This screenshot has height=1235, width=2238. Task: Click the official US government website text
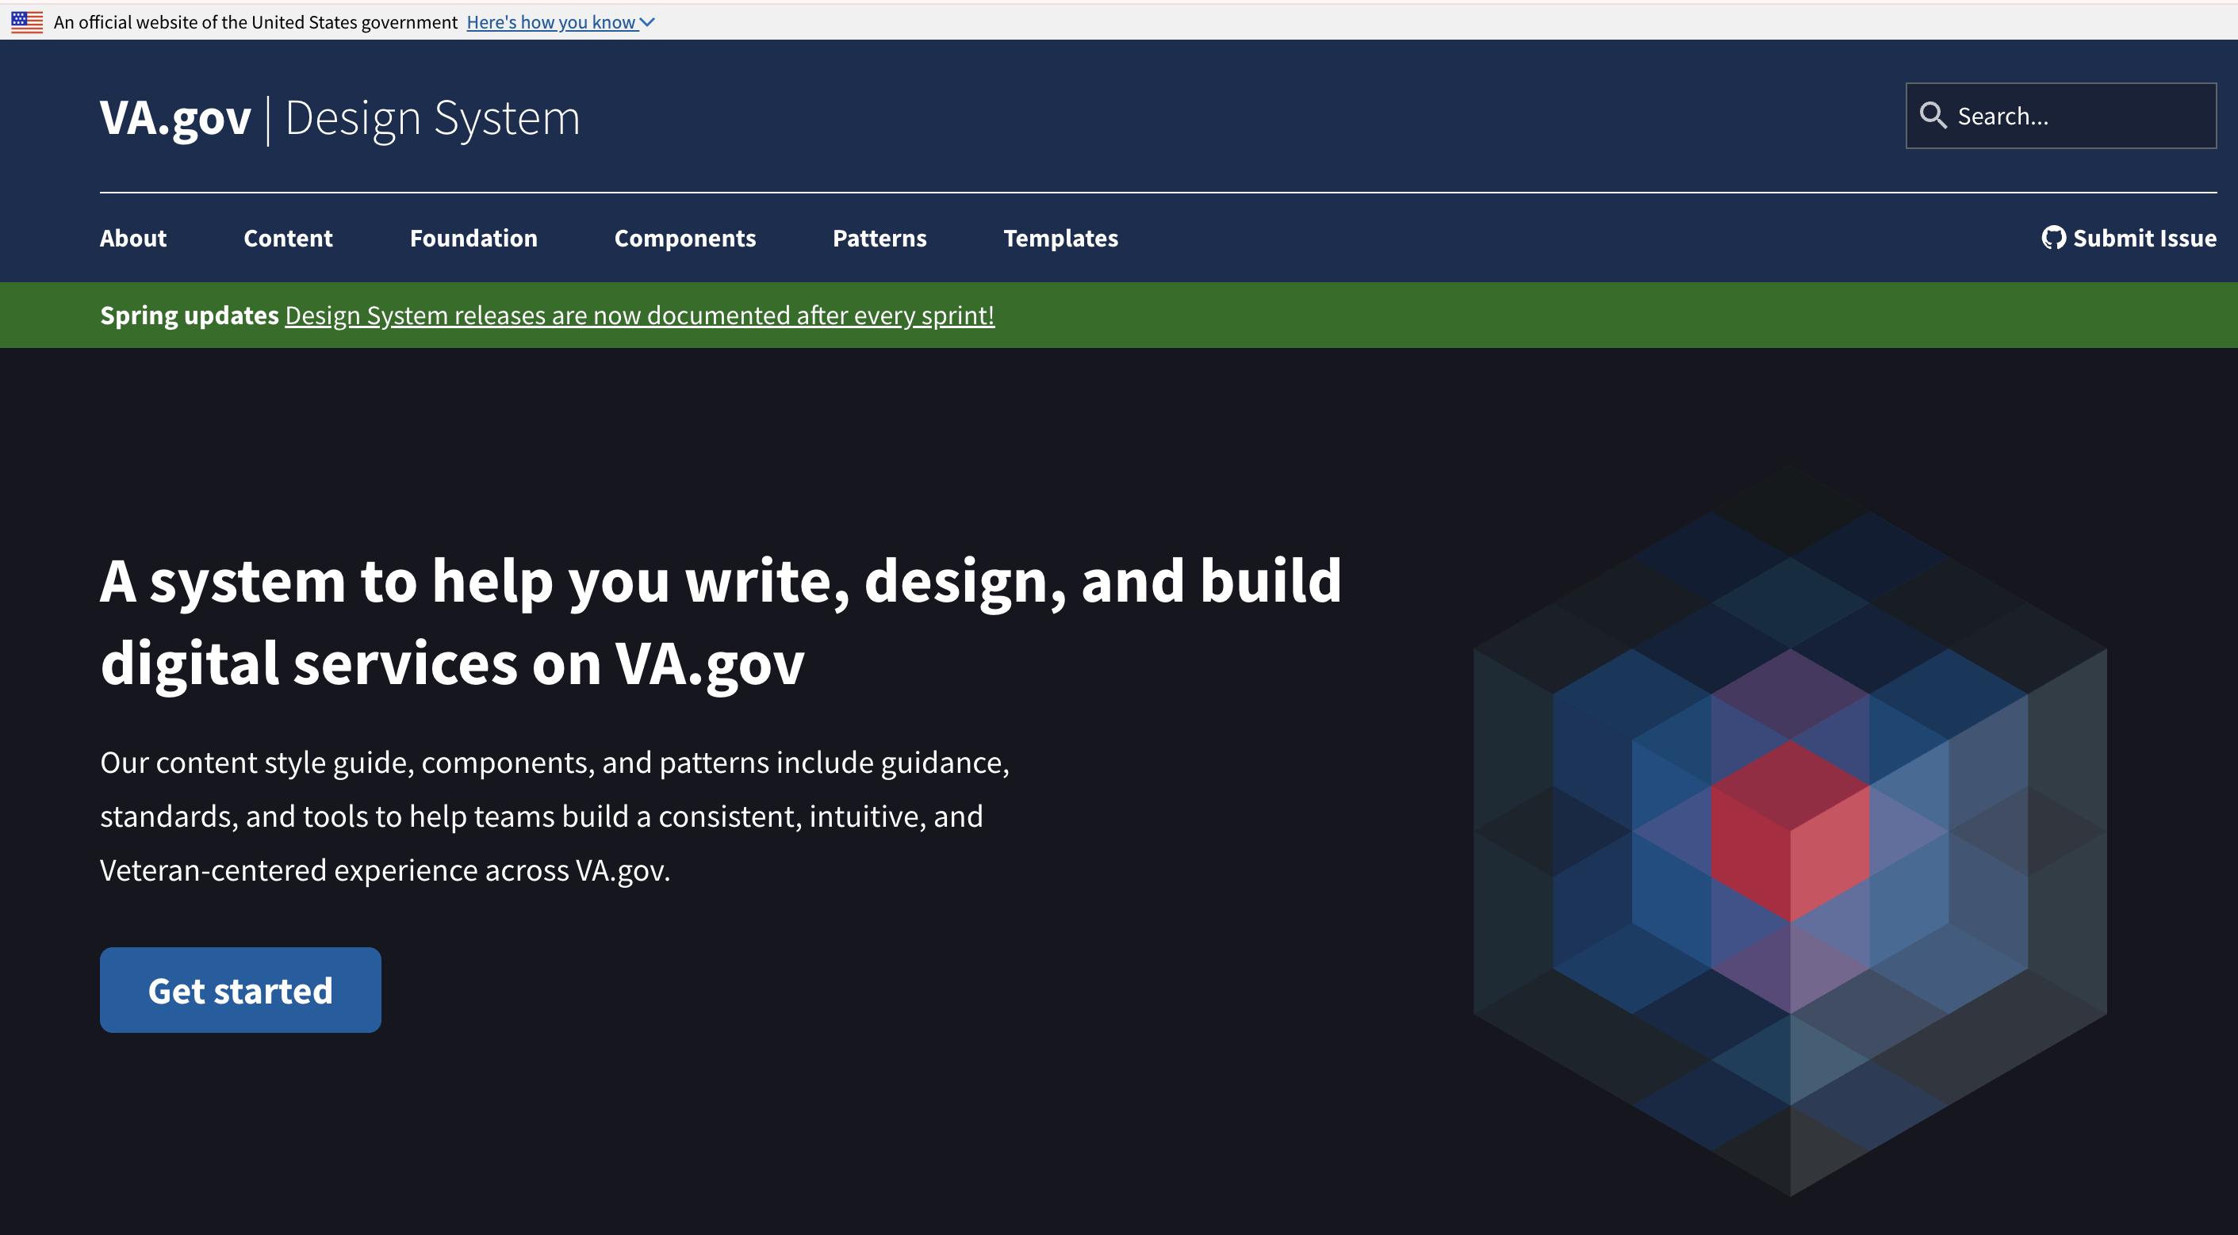point(255,21)
